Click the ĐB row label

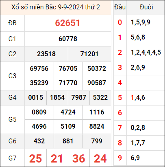13,23
